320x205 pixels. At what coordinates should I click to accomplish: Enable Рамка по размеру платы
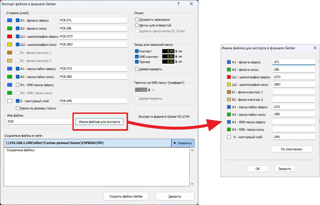(x=18, y=108)
